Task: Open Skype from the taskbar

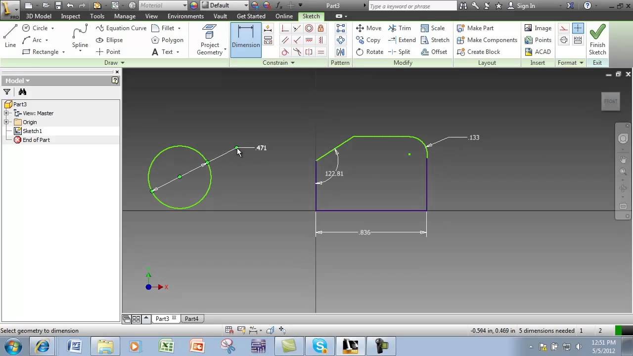Action: (x=320, y=346)
